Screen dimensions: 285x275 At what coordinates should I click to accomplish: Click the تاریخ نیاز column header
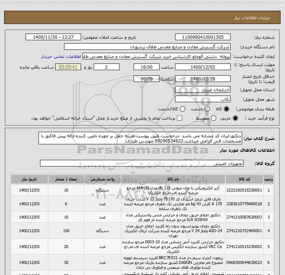29,179
